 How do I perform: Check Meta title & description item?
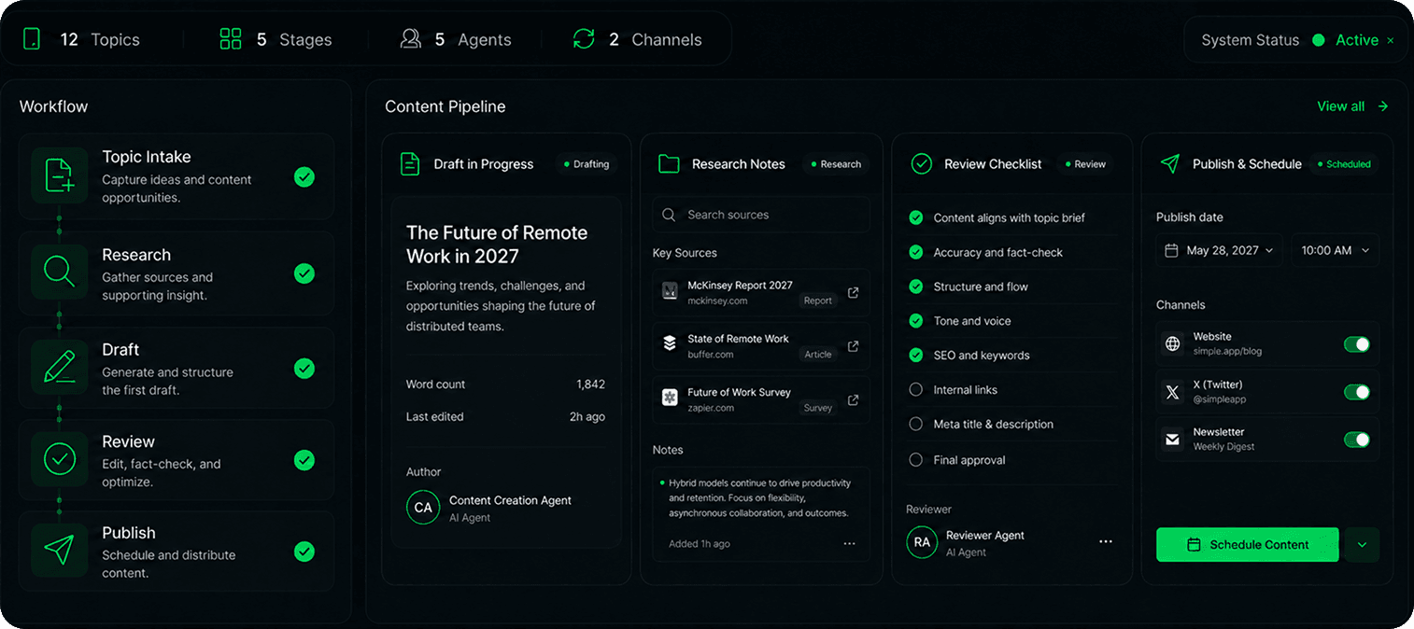click(x=916, y=424)
